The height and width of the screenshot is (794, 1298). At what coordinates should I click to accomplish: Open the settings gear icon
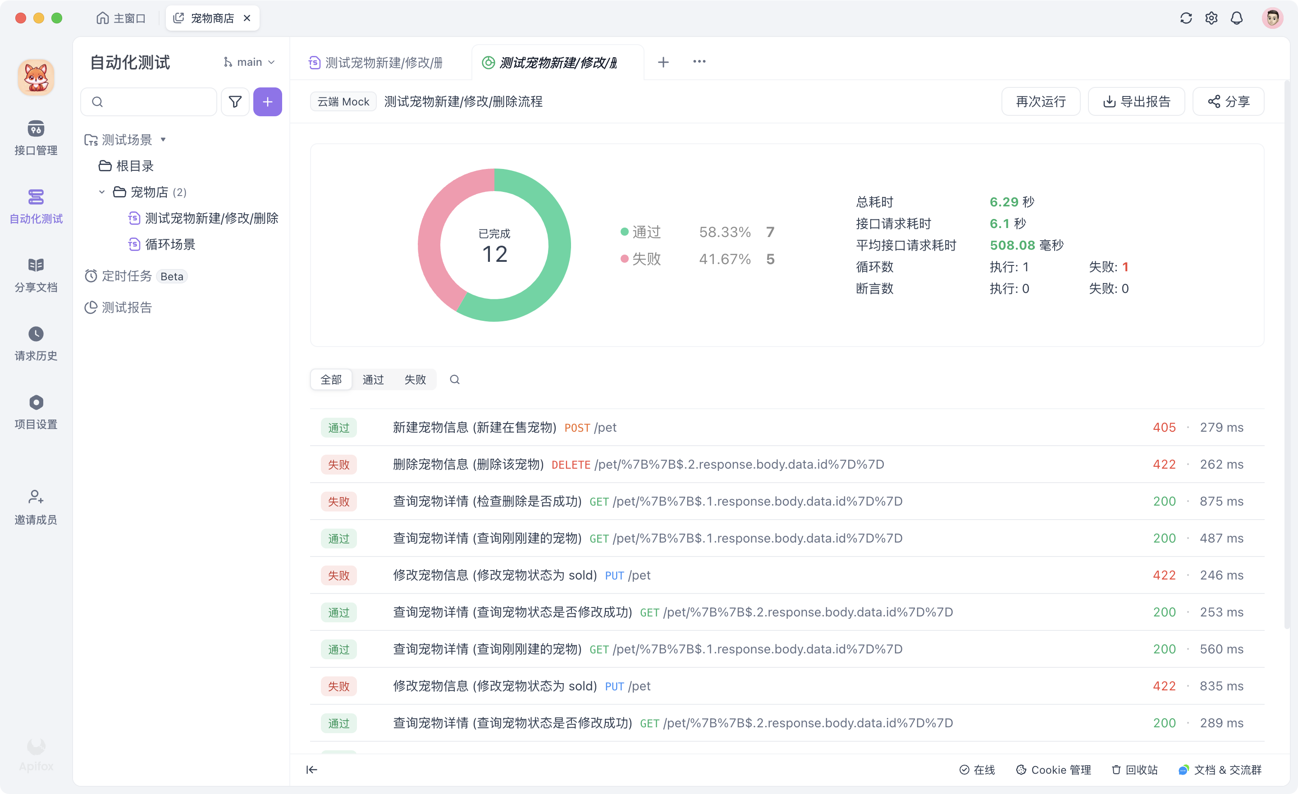click(1211, 18)
